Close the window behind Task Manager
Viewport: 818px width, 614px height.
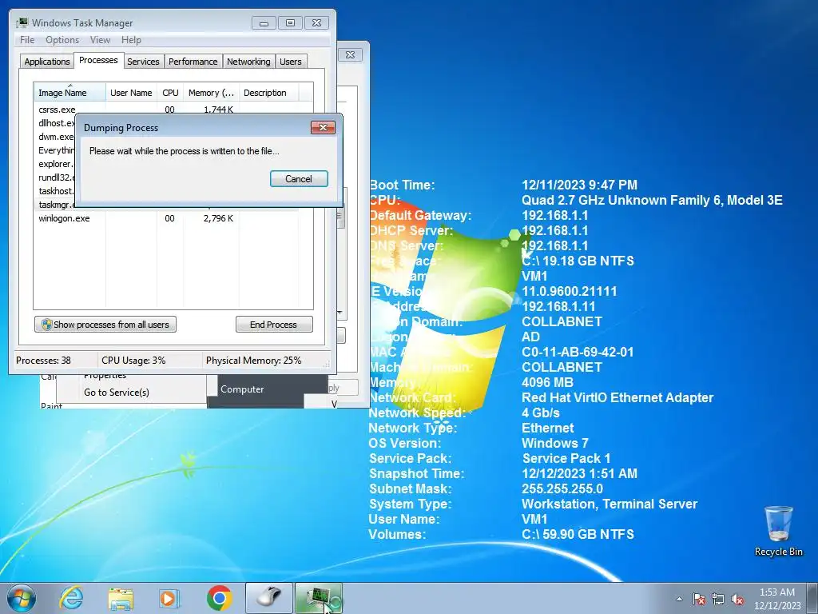coord(351,54)
